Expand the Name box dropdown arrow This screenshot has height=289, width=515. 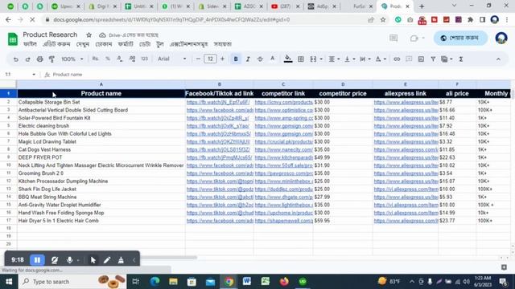(x=34, y=75)
